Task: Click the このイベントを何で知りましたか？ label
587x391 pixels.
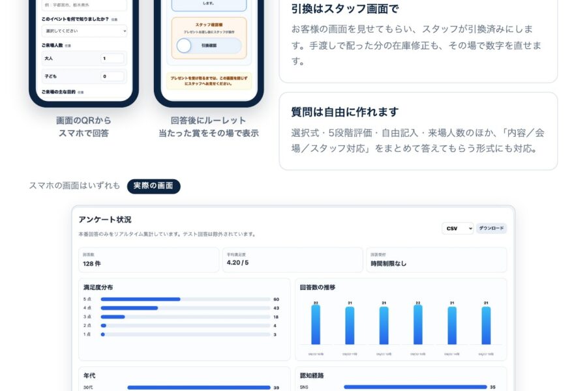Action: 75,19
